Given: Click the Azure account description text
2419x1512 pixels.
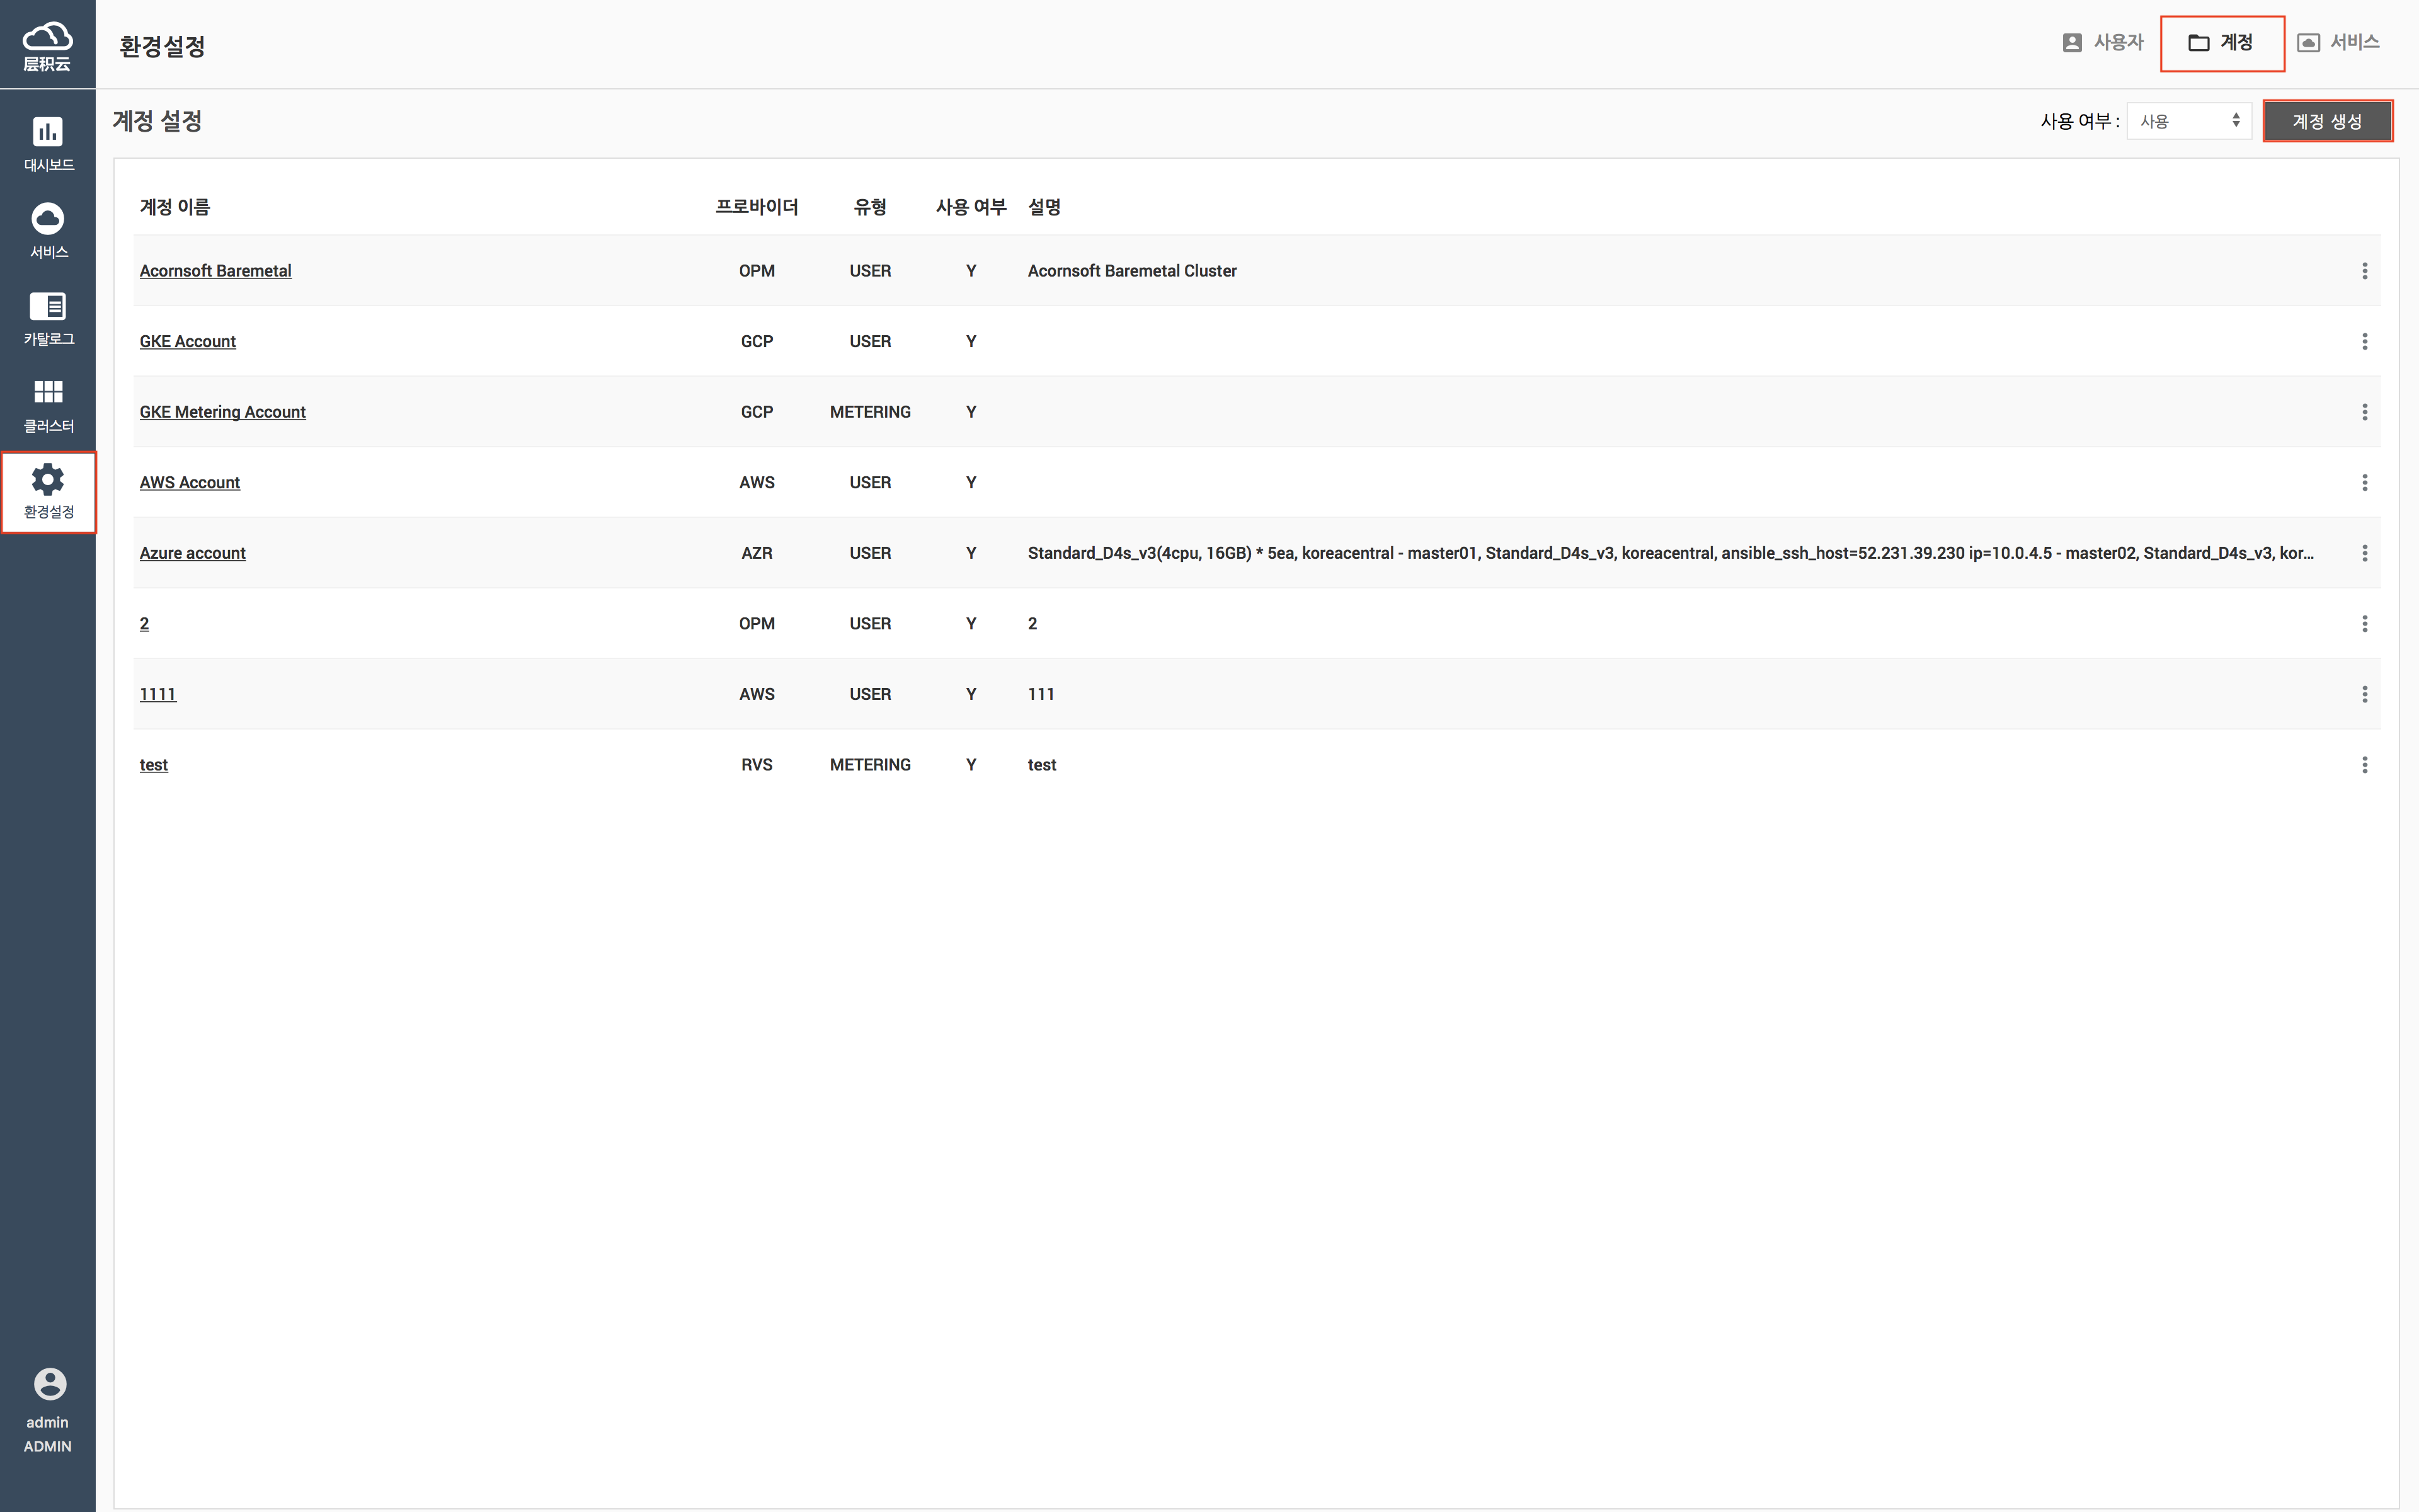Looking at the screenshot, I should coord(1669,553).
